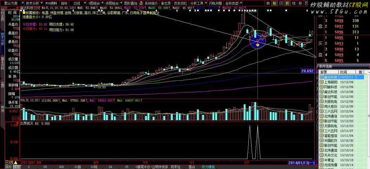Open F10资料 from the top toolbar
The width and height of the screenshot is (370, 169).
point(51,3)
